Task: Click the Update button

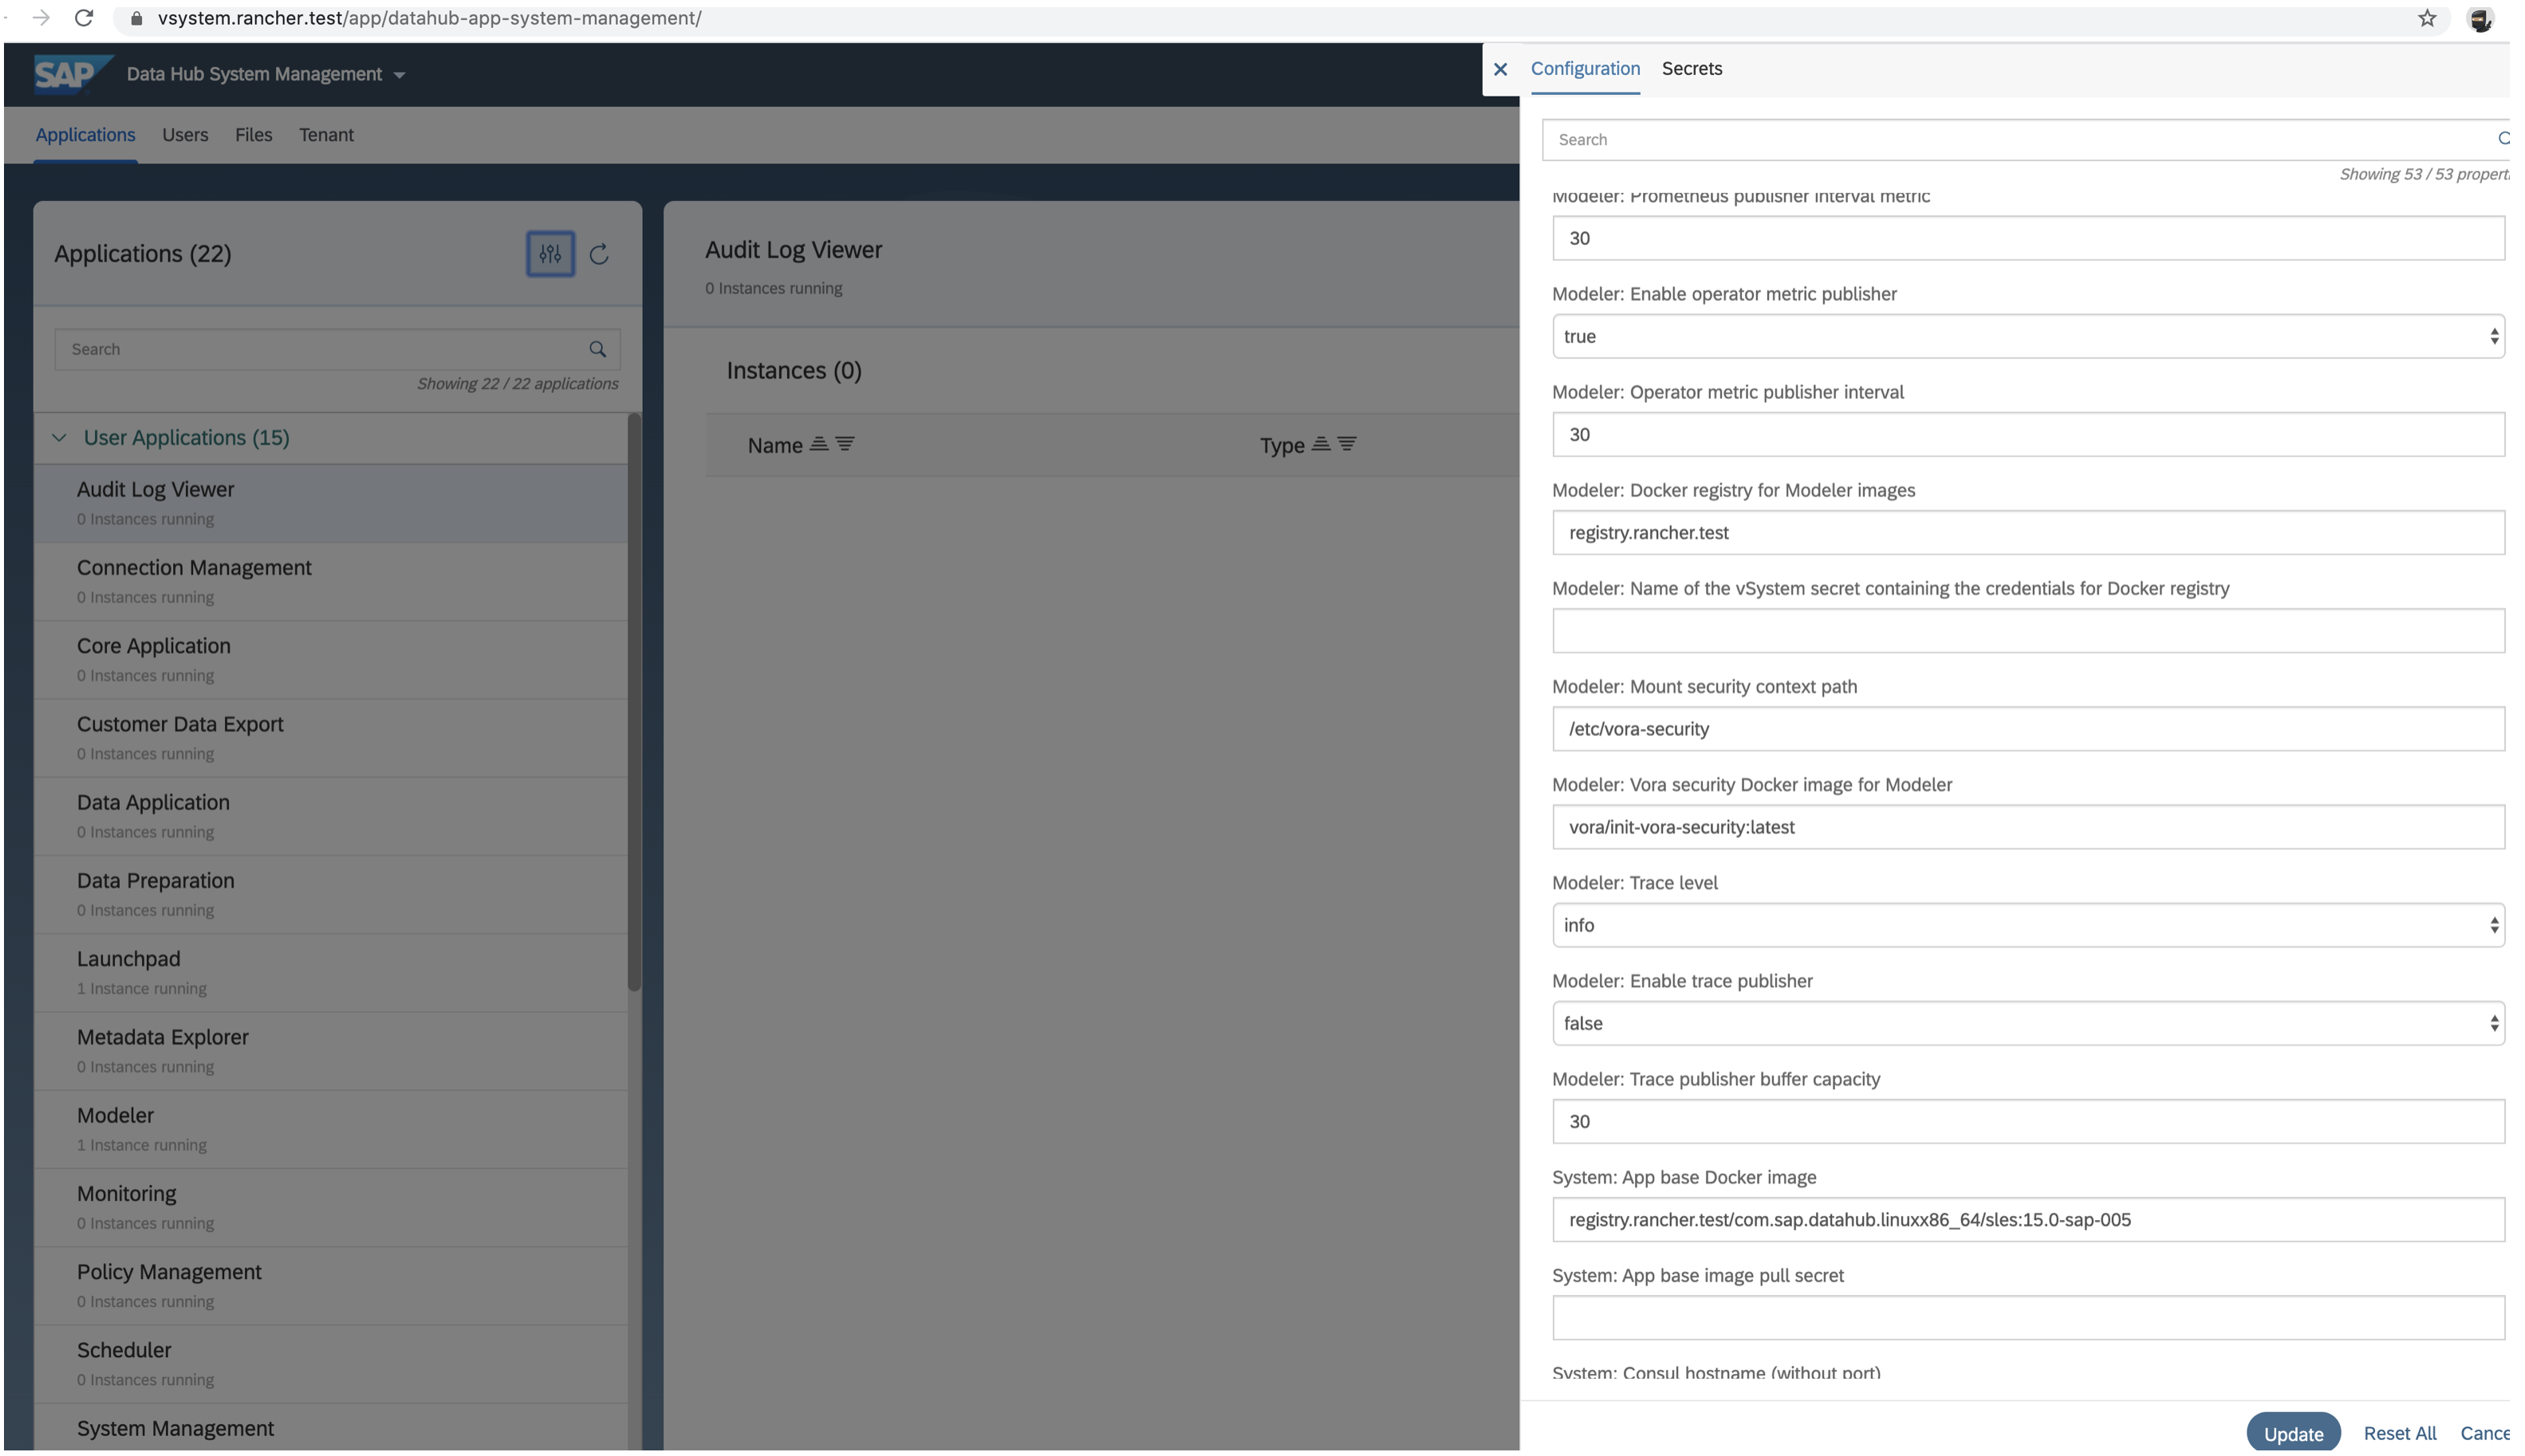Action: pyautogui.click(x=2292, y=1433)
